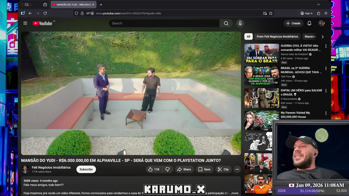Click the video title MANSÃO DO YUDI
This screenshot has height=196, width=349.
point(121,161)
